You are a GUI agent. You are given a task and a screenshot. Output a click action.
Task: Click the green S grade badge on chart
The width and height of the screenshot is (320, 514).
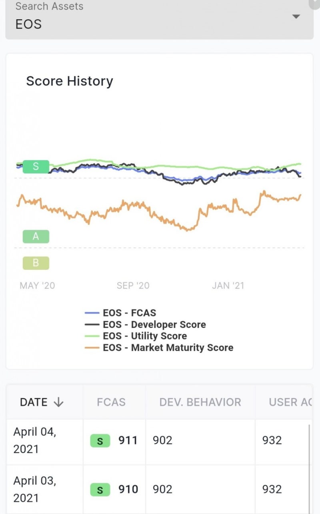click(36, 167)
